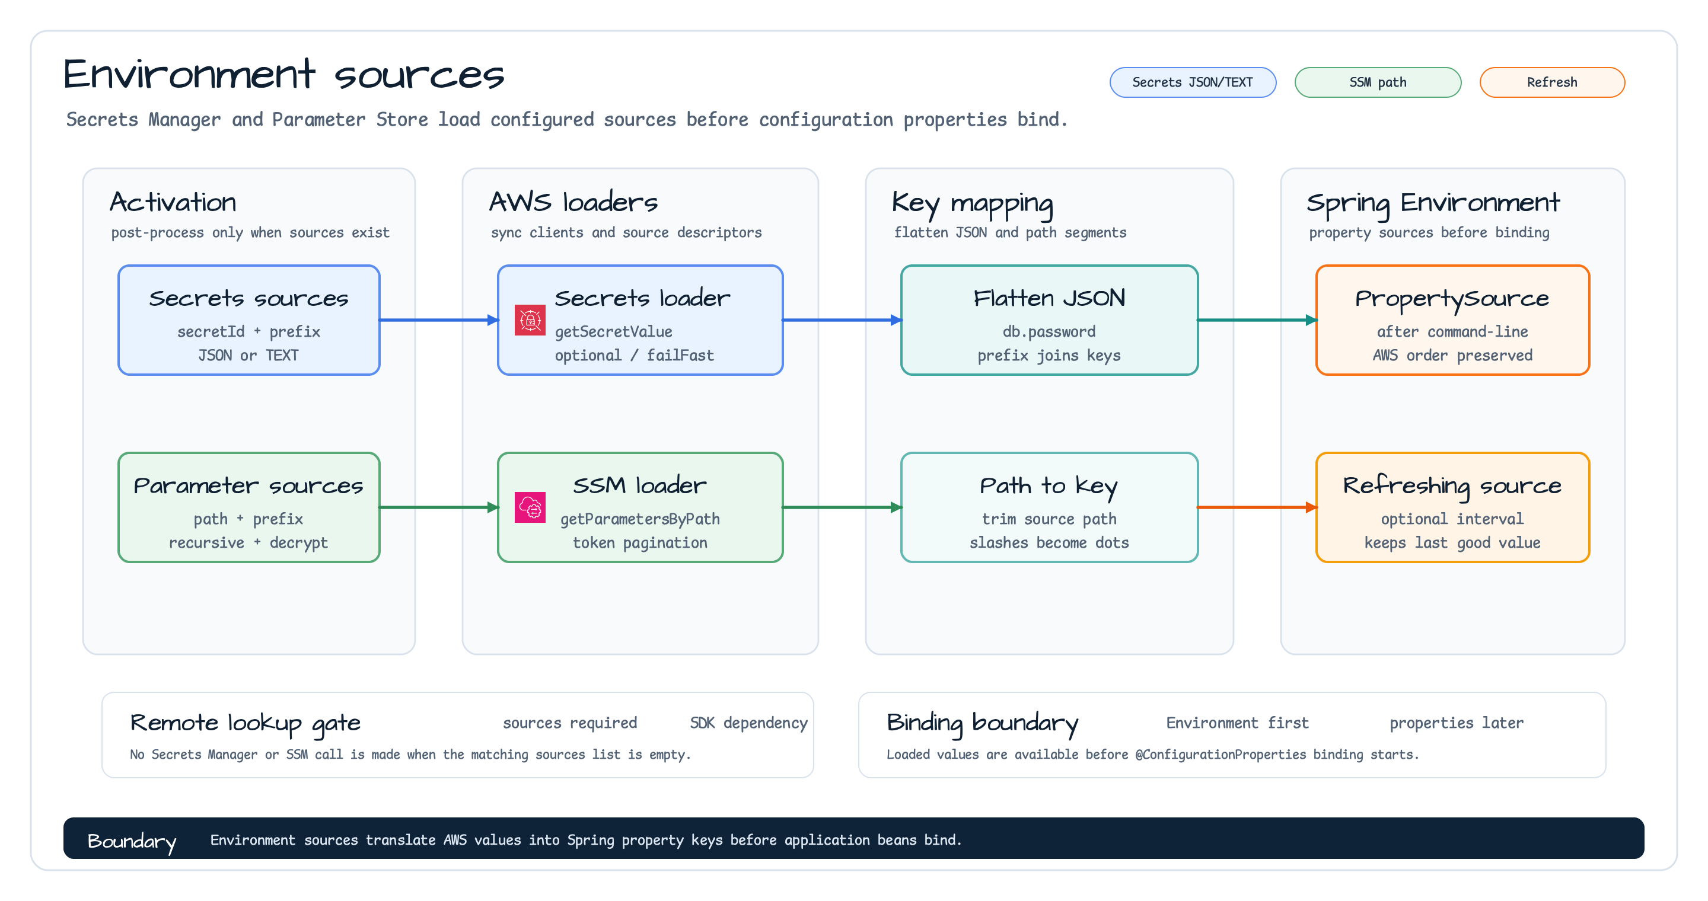Screen dimensions: 1708x901
Task: Click the 'sources required' tag
Action: click(x=569, y=723)
